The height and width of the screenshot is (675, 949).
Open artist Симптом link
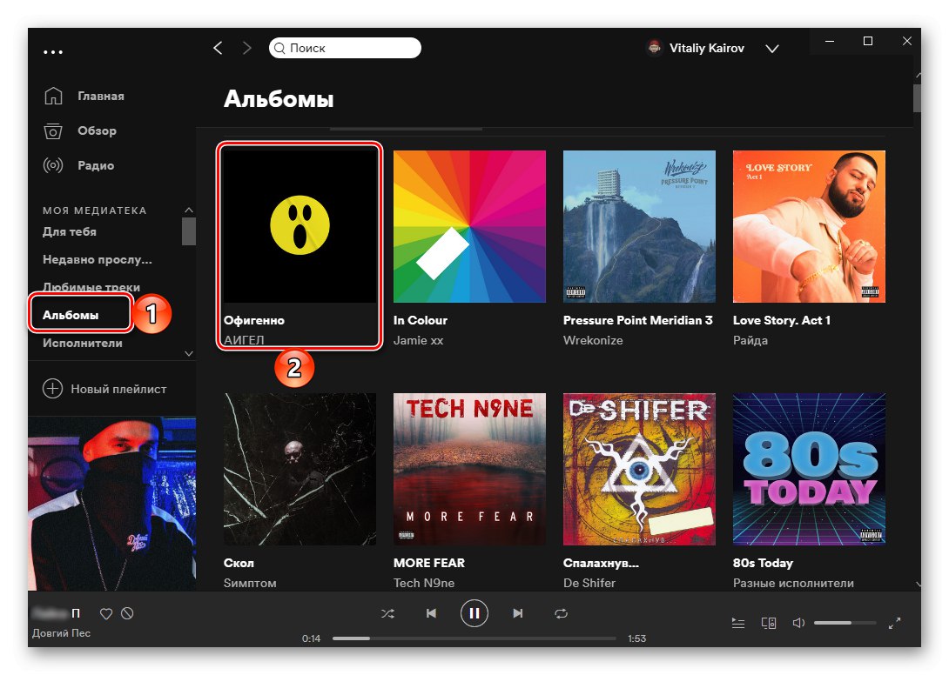tap(250, 583)
